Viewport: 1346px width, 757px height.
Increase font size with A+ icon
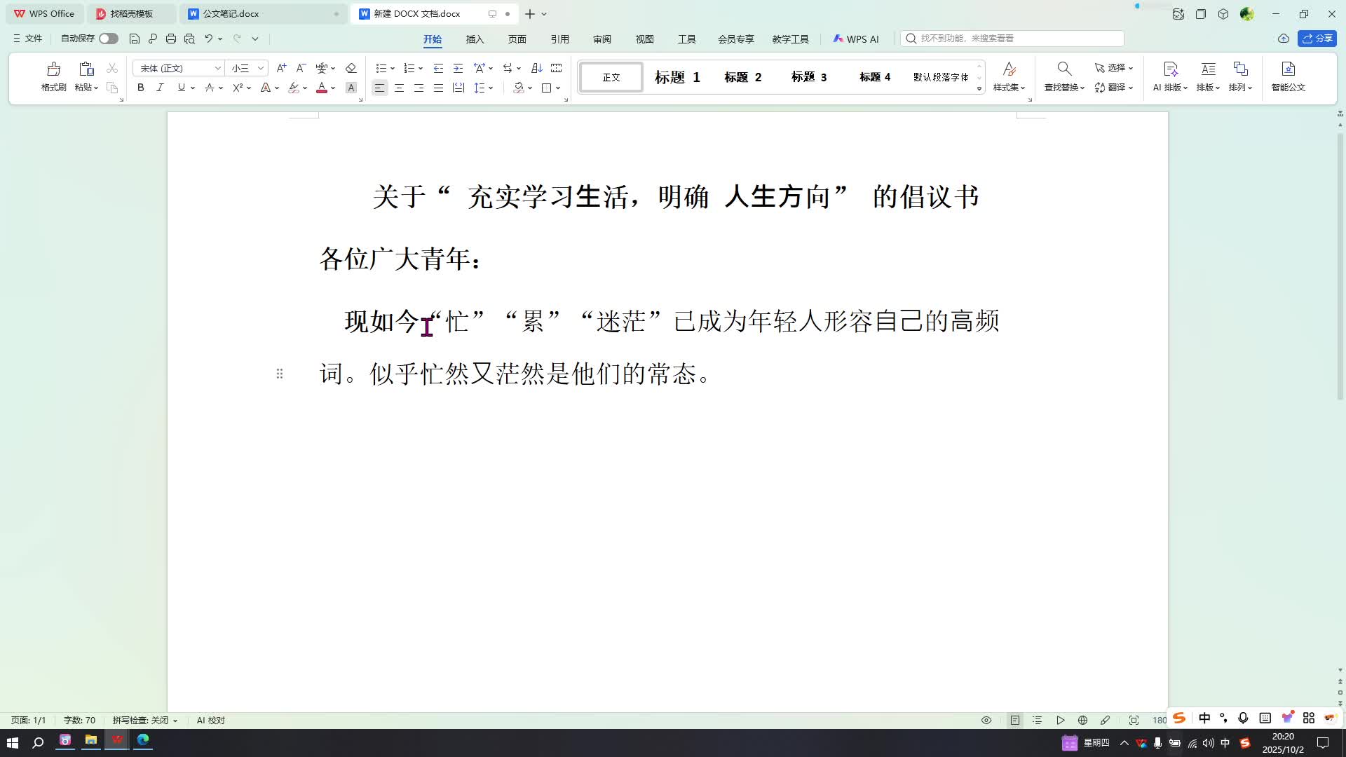[x=281, y=68]
